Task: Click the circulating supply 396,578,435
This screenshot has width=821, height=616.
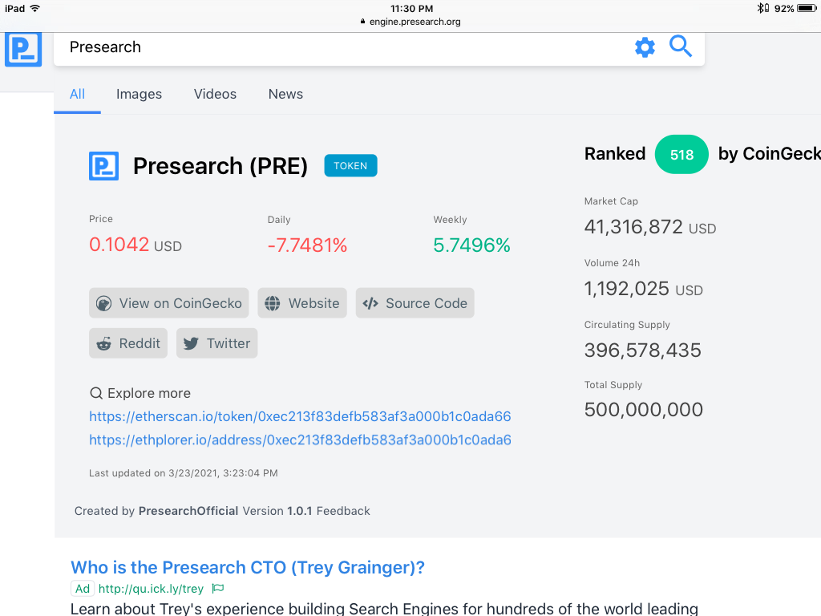Action: click(x=642, y=350)
